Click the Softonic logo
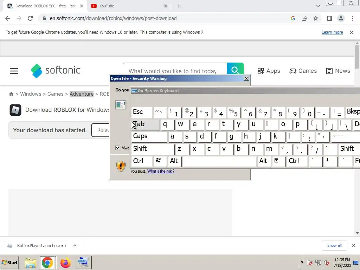The image size is (360, 270). [x=56, y=71]
